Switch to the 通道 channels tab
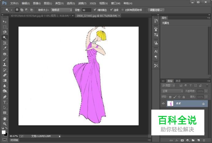The image size is (212, 143). click(x=178, y=81)
